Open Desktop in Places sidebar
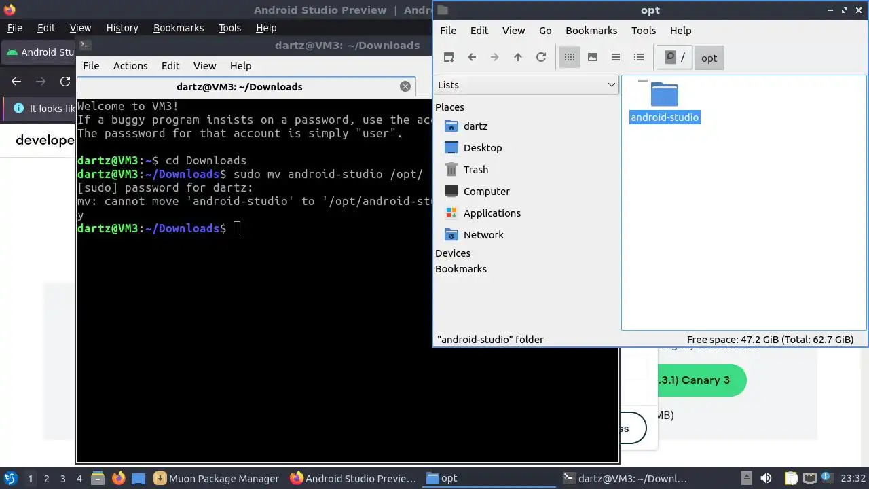 (483, 148)
